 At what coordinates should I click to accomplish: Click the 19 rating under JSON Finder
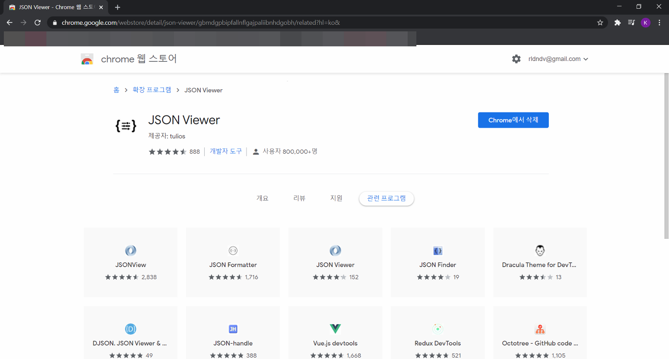(x=456, y=277)
